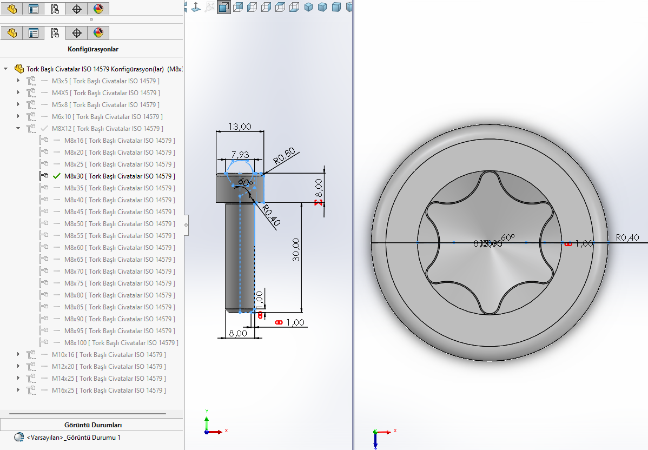Click the Varsayılan Görüntü Durumu 1 display state
The height and width of the screenshot is (450, 648).
click(73, 438)
